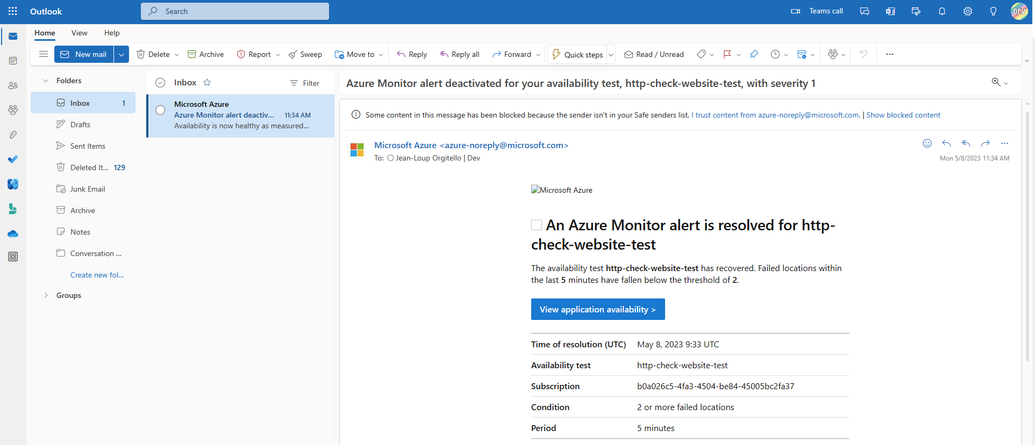Viewport: 1035px width, 445px height.
Task: Switch to the View tab
Action: point(80,33)
